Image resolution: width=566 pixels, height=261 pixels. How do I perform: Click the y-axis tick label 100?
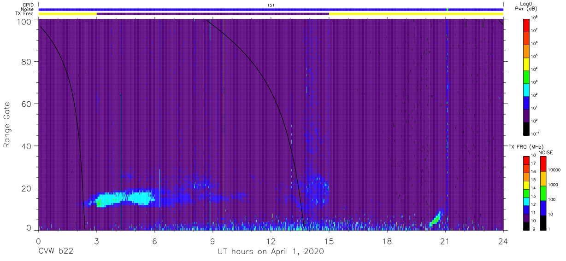24,21
